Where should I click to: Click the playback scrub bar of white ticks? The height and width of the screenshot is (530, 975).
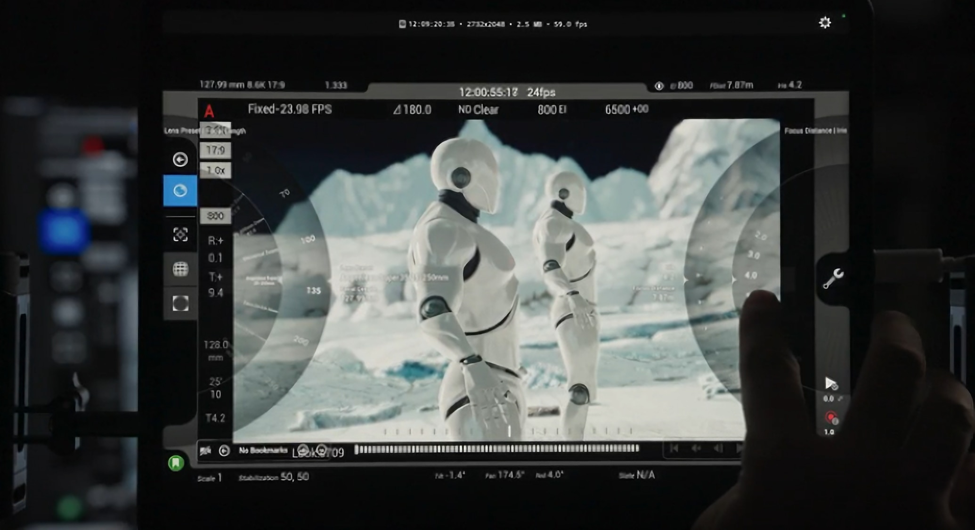(496, 449)
